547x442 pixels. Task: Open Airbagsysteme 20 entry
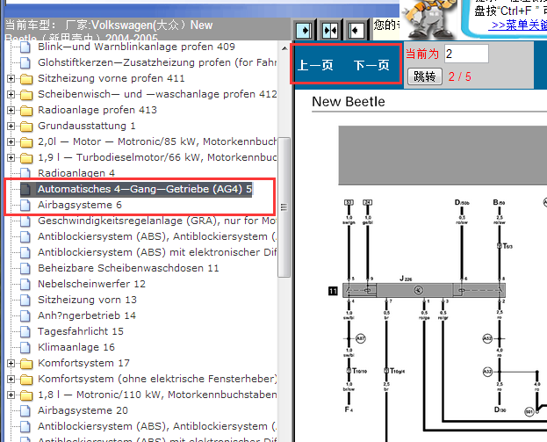[x=83, y=410]
